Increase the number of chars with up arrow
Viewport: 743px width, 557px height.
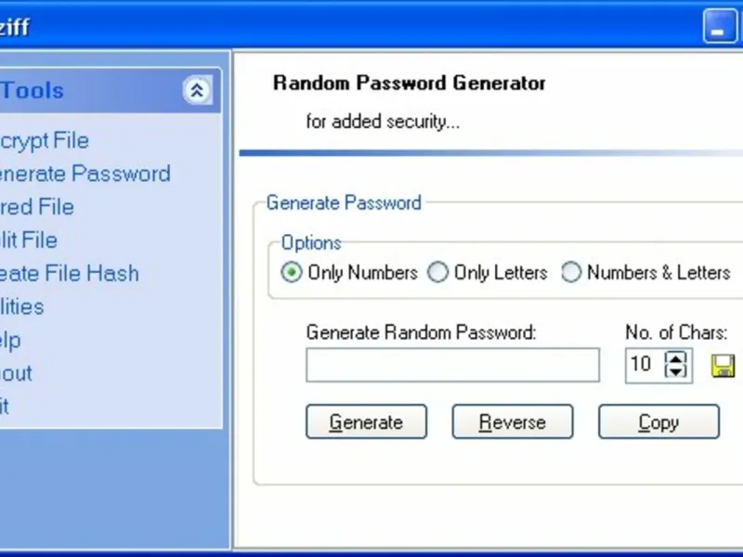point(677,357)
